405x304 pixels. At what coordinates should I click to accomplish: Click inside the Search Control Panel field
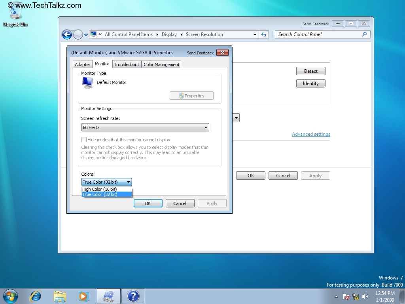[x=316, y=34]
